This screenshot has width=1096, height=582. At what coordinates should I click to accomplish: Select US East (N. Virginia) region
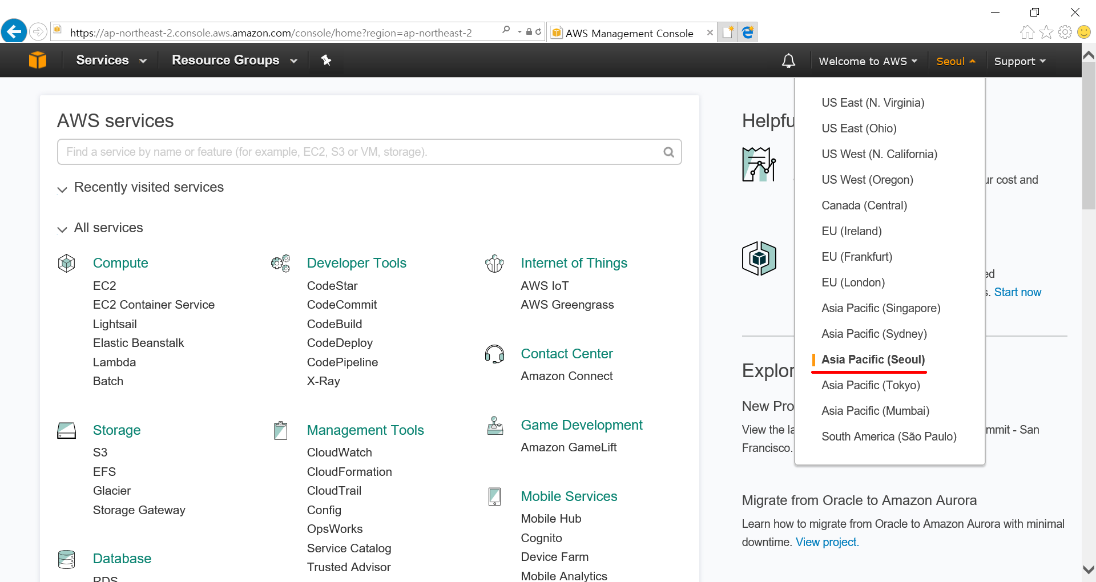pos(873,103)
